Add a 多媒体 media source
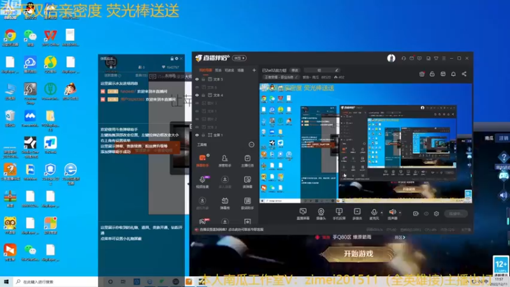510x287 pixels. click(357, 214)
